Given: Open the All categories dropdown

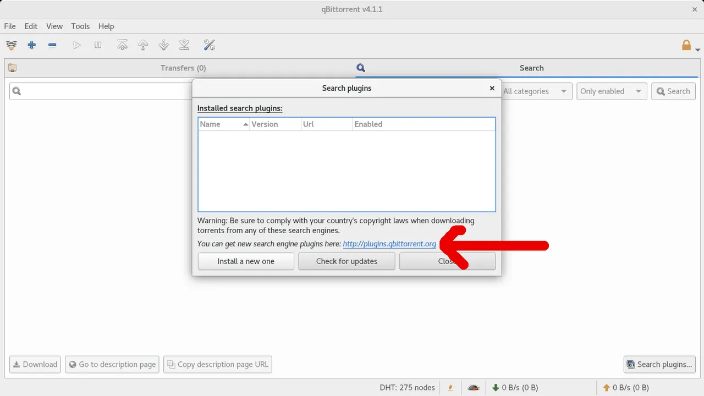Looking at the screenshot, I should (536, 91).
